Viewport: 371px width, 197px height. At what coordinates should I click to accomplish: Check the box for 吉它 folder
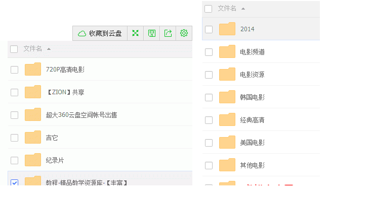coord(15,138)
